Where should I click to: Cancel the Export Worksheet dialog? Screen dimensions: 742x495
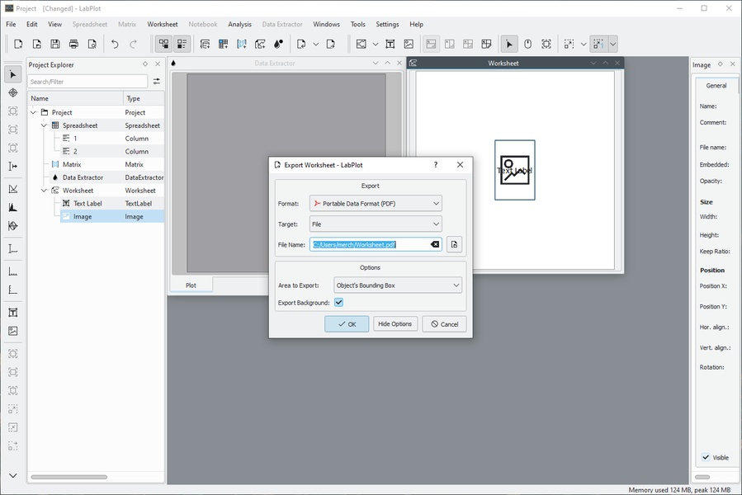pyautogui.click(x=444, y=324)
